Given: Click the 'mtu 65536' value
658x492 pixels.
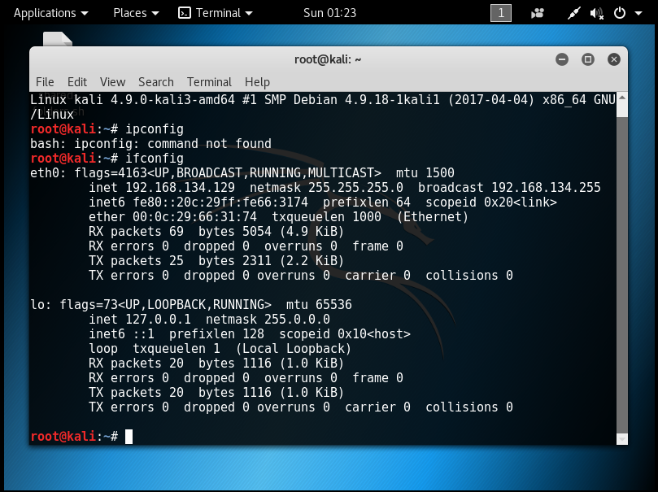Looking at the screenshot, I should coord(319,304).
